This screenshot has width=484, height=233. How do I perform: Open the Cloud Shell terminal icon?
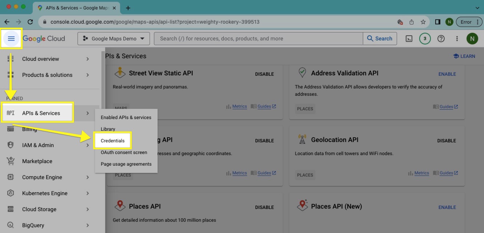coord(409,39)
